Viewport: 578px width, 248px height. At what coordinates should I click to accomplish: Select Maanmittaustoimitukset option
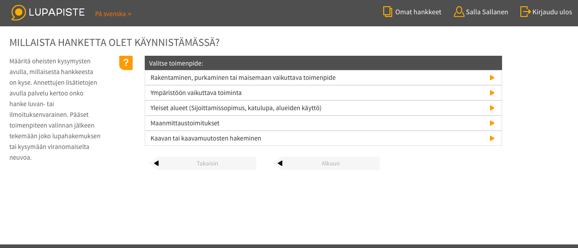[x=323, y=123]
